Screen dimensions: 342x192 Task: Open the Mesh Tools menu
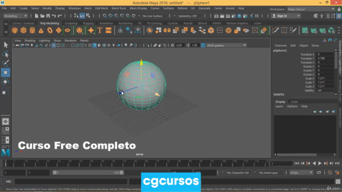pyautogui.click(x=119, y=9)
